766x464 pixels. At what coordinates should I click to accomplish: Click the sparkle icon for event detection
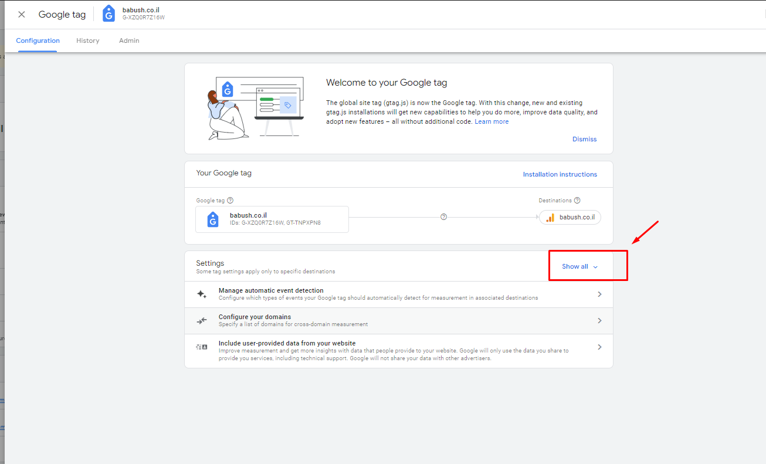(x=202, y=294)
